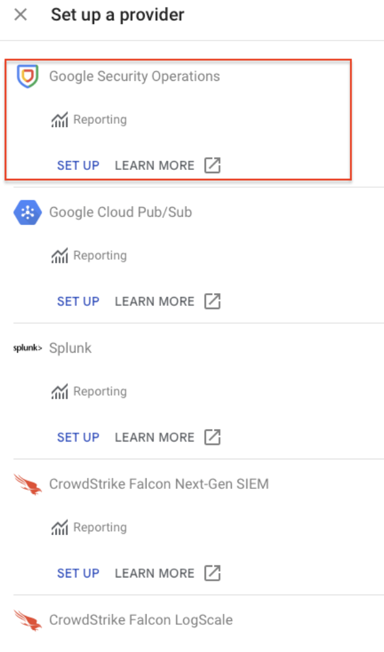Click LEARN MORE for CrowdStrike Falcon Next-Gen SIEM

[x=154, y=572]
